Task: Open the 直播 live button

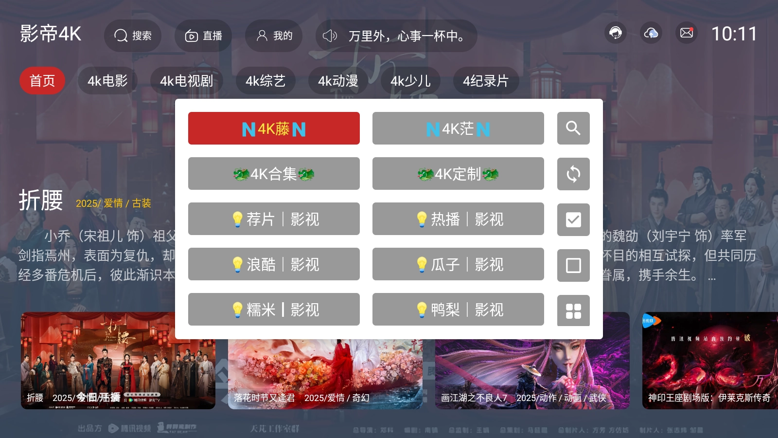Action: point(203,36)
